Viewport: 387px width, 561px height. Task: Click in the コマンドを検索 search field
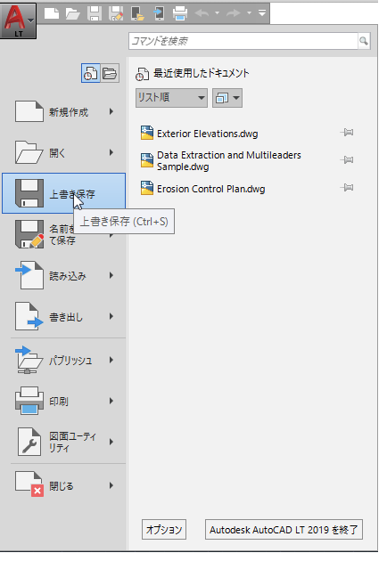[243, 41]
